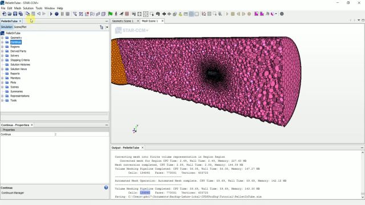
Task: Click the Step walking-figure icon
Action: [116, 14]
